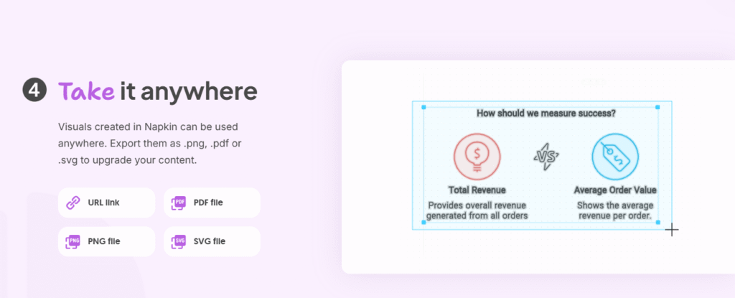
Task: Click the top-right selection handle
Action: click(x=657, y=108)
